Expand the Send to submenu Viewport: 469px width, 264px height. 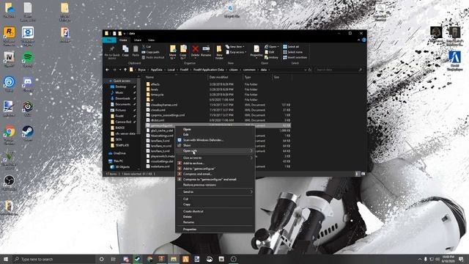click(x=215, y=192)
